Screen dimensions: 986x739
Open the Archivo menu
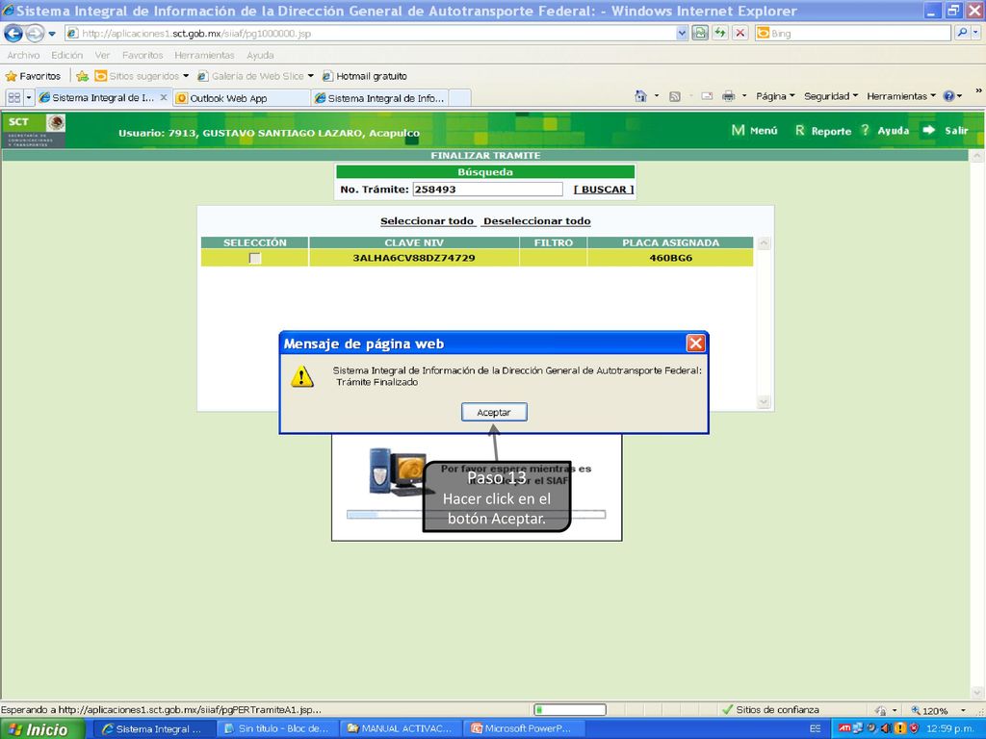tap(23, 55)
